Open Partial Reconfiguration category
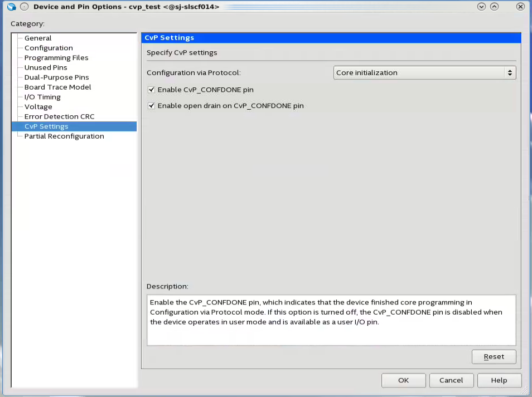The width and height of the screenshot is (532, 397). point(64,136)
